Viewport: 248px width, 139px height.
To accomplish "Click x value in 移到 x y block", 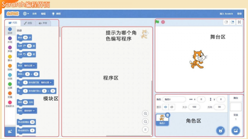I will [x=27, y=74].
